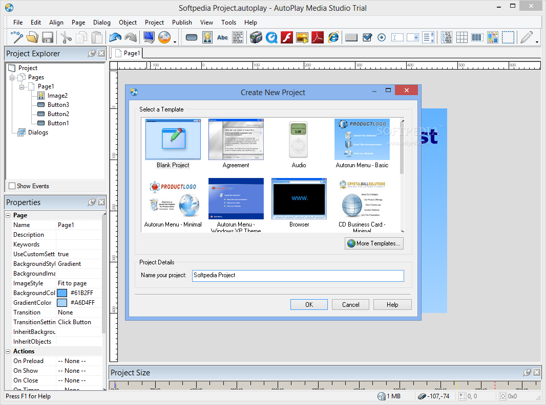The height and width of the screenshot is (405, 546).
Task: Select Button3 in Project Explorer
Action: coord(58,105)
